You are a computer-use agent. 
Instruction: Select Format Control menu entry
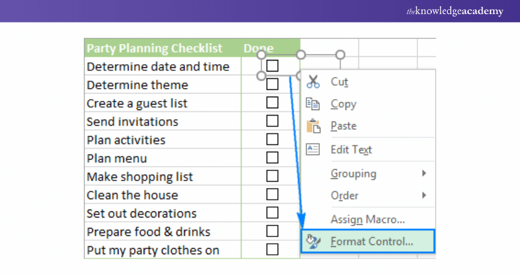pos(372,241)
